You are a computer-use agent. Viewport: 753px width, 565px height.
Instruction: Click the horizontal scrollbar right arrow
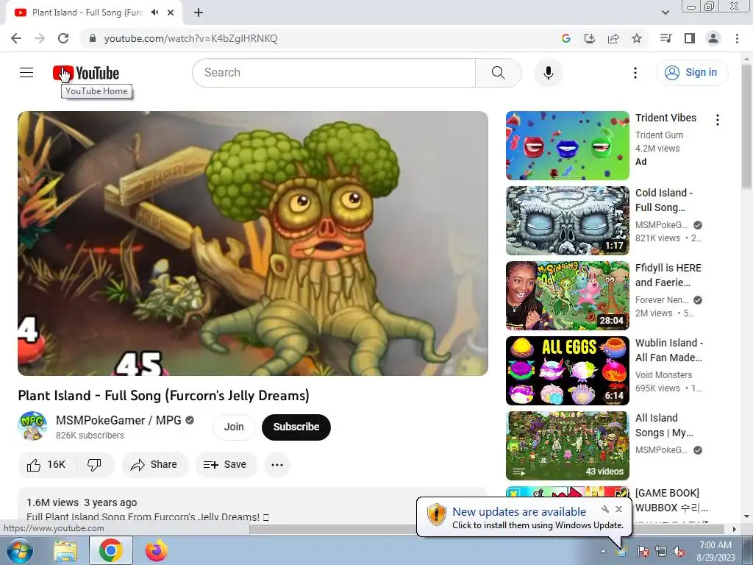coord(735,529)
